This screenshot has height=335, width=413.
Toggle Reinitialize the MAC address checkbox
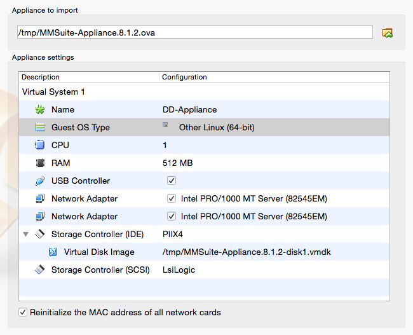coord(24,313)
